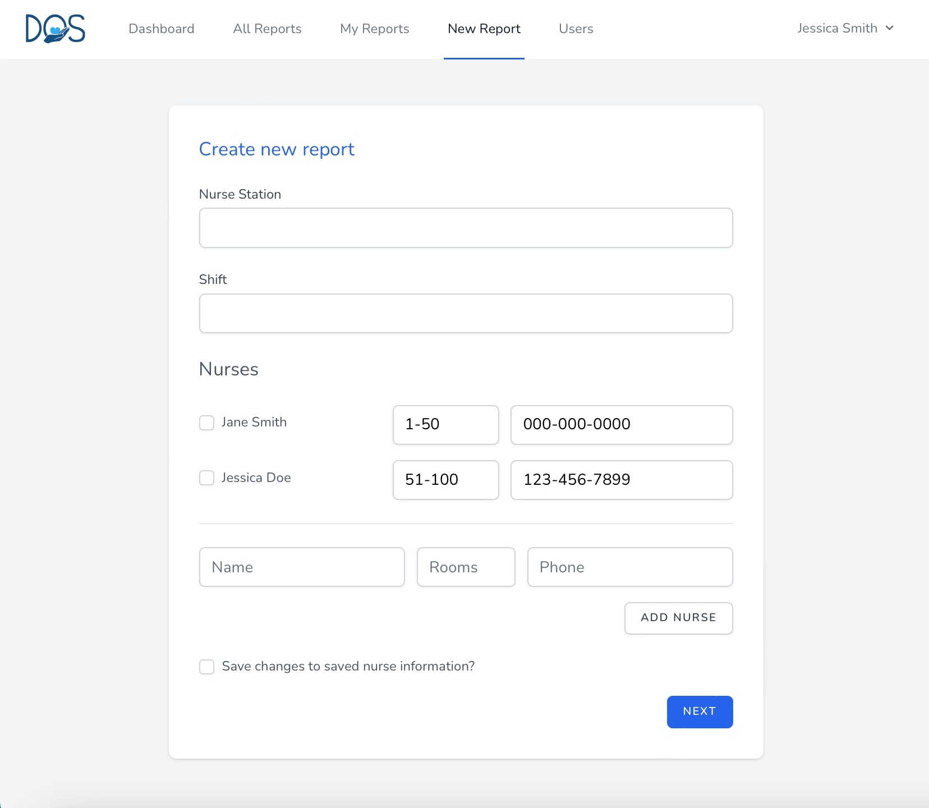Open the Dashboard tab
This screenshot has width=929, height=808.
(161, 29)
